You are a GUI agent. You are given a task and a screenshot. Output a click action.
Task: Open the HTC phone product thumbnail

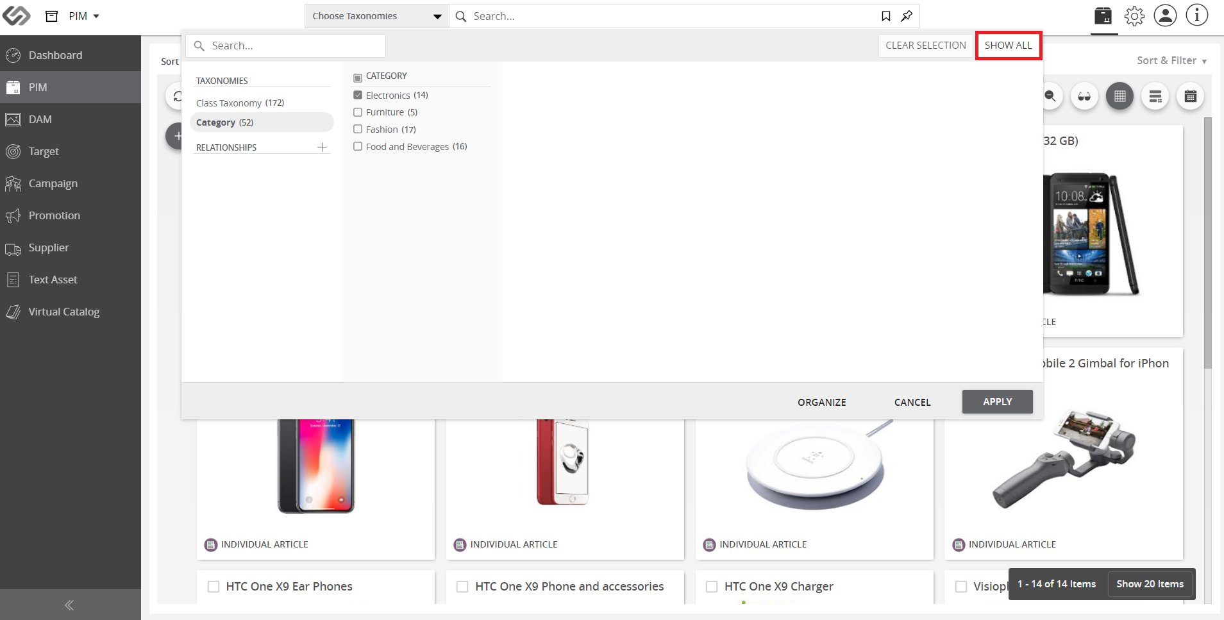pyautogui.click(x=1092, y=234)
